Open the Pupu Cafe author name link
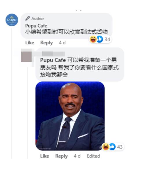159x181 pixels. tap(36, 26)
